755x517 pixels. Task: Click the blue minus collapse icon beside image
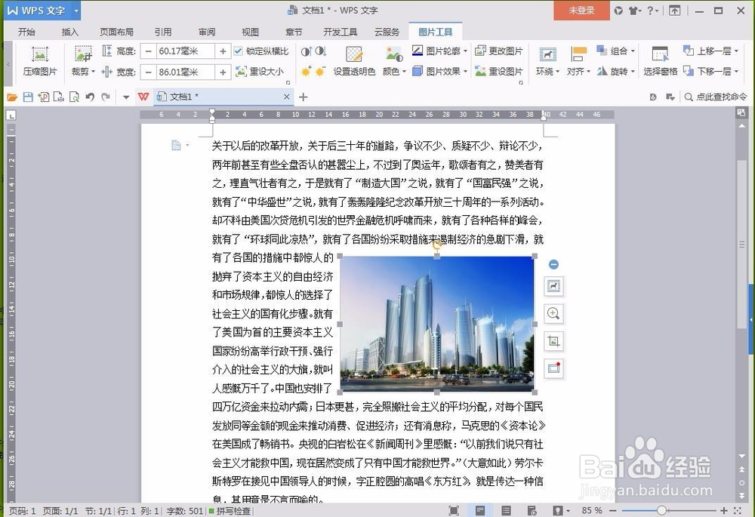tap(553, 264)
